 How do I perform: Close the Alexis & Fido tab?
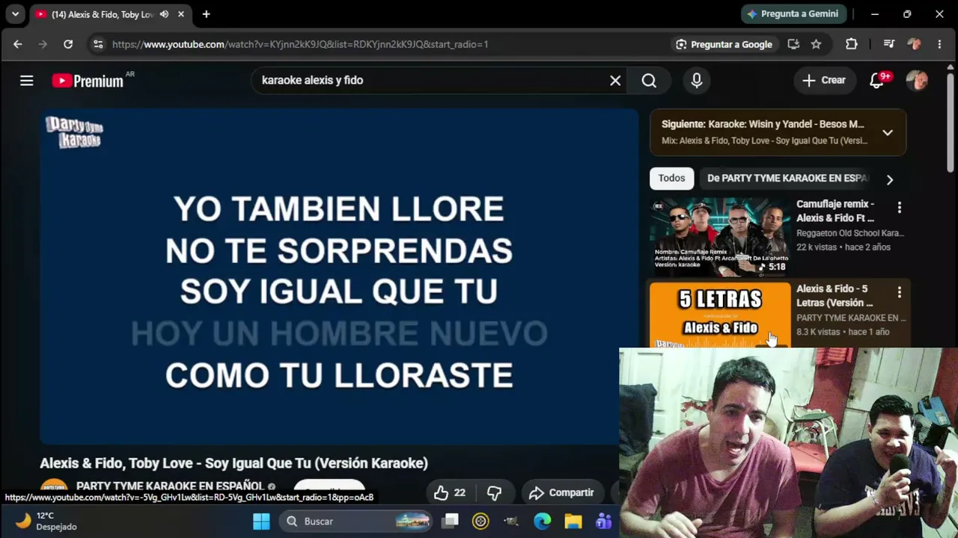[180, 14]
